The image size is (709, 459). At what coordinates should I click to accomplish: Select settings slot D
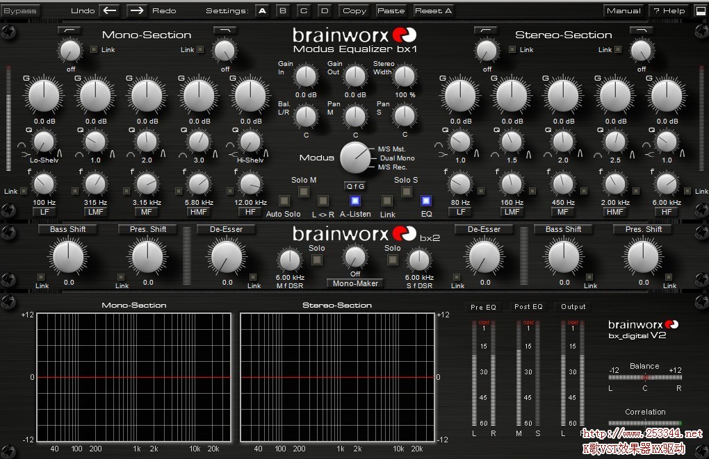pyautogui.click(x=324, y=10)
